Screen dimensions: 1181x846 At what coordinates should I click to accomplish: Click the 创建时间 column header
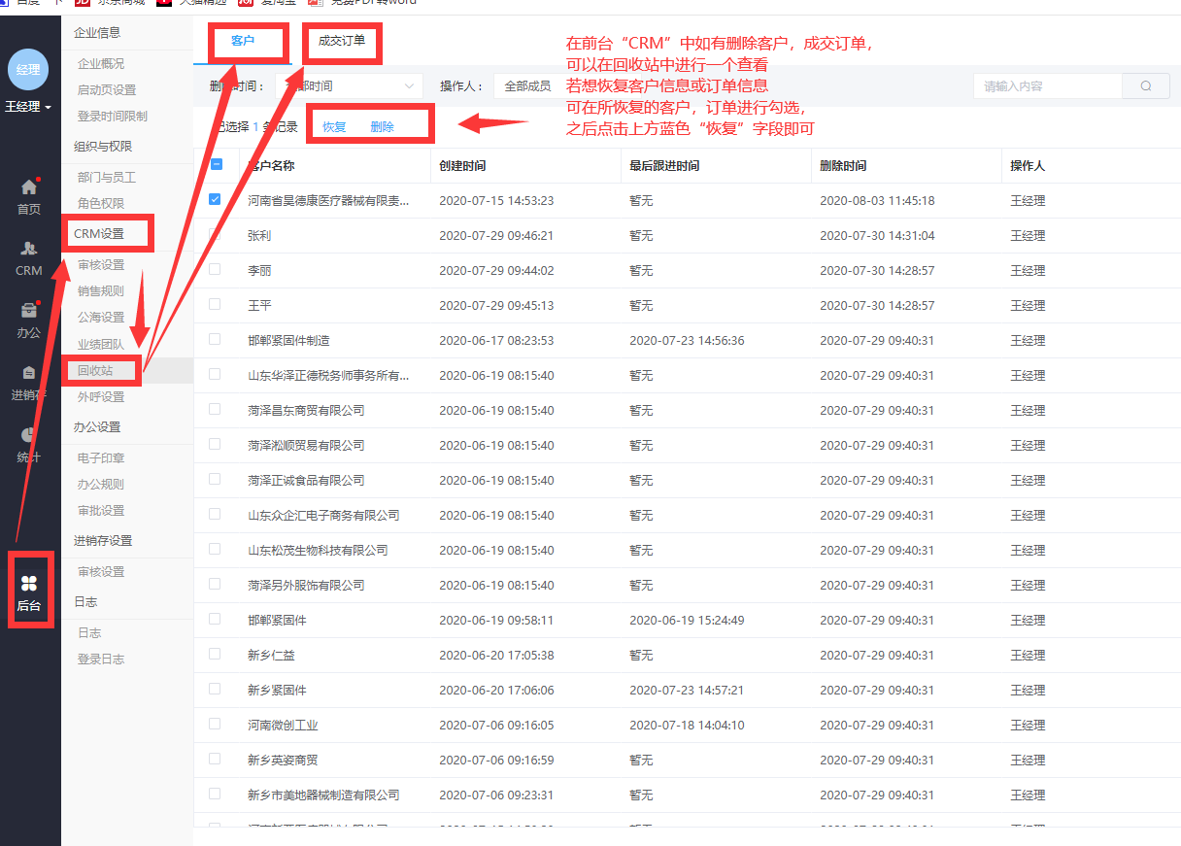(462, 165)
